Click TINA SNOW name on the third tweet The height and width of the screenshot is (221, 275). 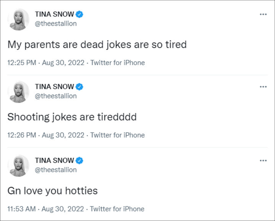click(54, 160)
